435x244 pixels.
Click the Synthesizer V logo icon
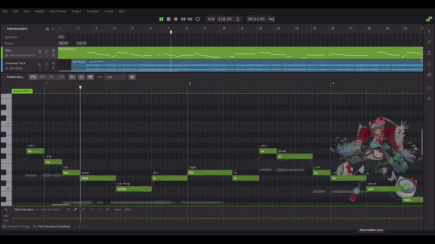pos(429,19)
